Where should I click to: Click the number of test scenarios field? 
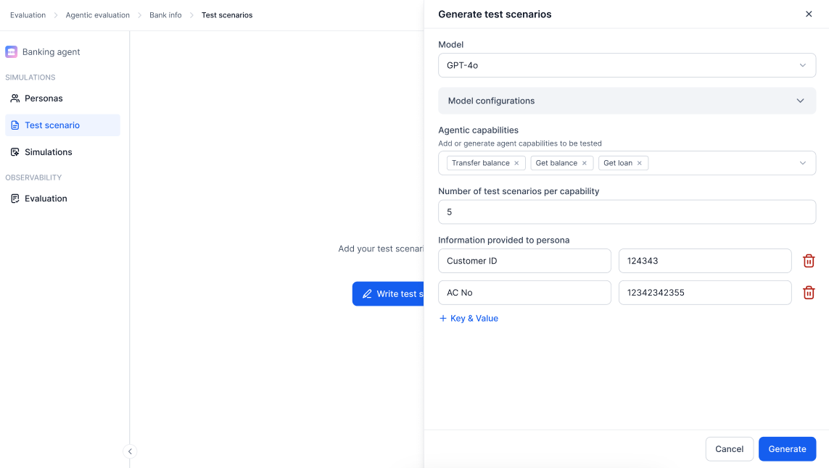click(627, 212)
